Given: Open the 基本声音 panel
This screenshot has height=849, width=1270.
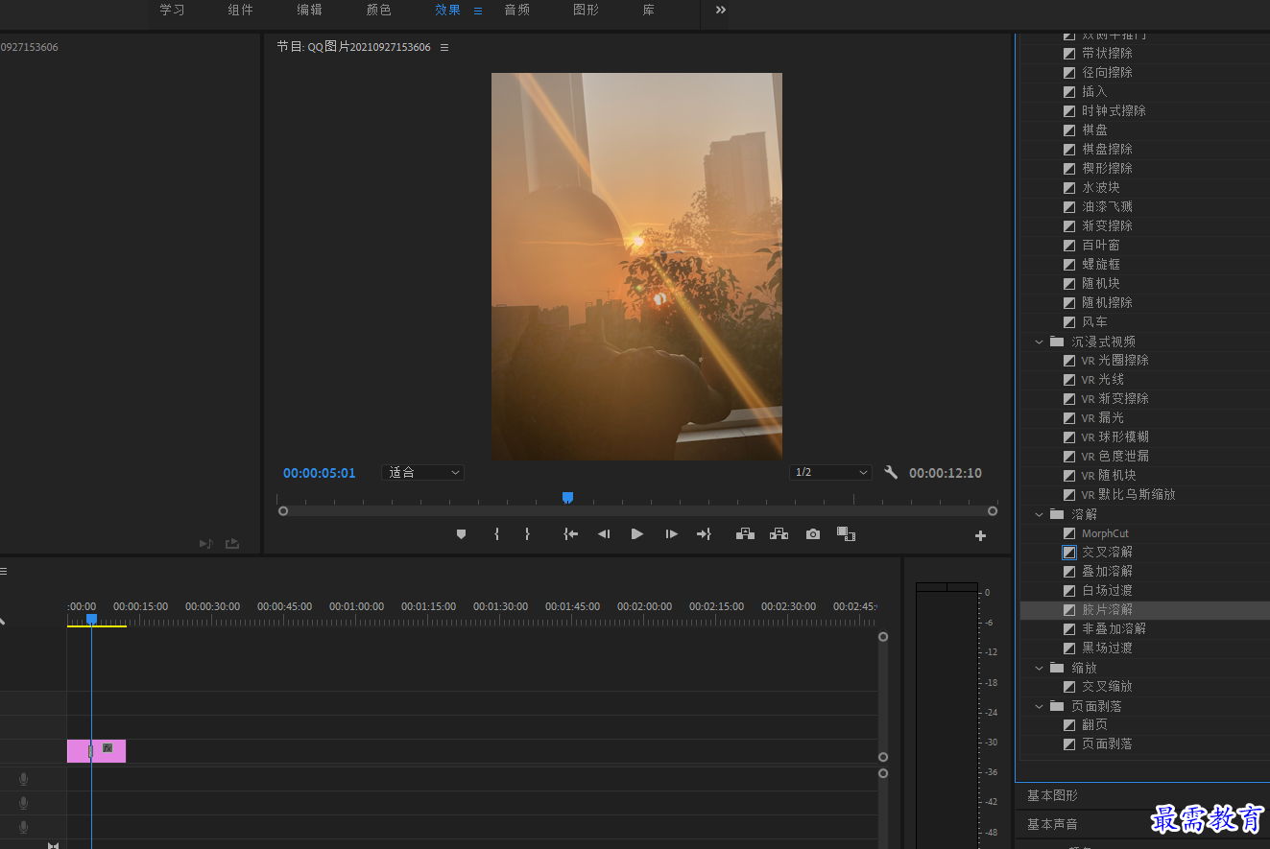Looking at the screenshot, I should (1053, 824).
